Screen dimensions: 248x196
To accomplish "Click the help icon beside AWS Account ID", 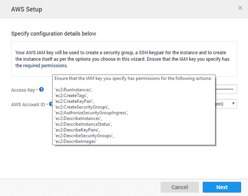I will 50,104.
